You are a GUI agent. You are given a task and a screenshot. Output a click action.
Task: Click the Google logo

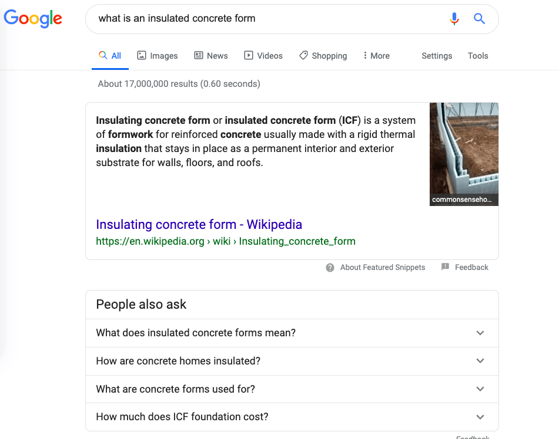(33, 18)
